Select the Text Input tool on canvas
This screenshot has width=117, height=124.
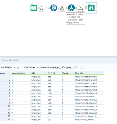point(34,8)
